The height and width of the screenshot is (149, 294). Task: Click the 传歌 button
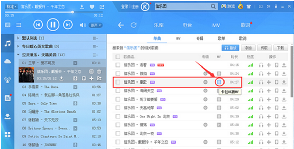264,48
